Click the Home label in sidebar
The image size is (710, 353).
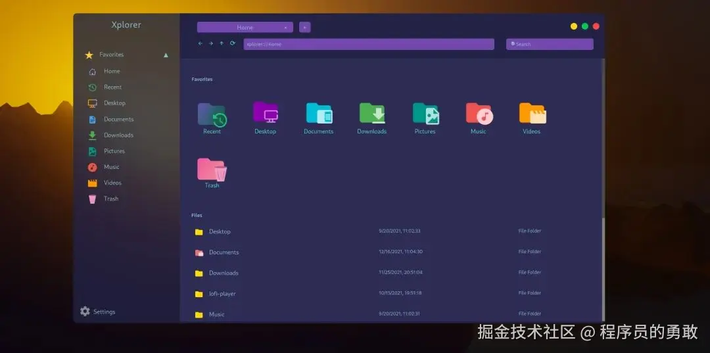pos(112,71)
